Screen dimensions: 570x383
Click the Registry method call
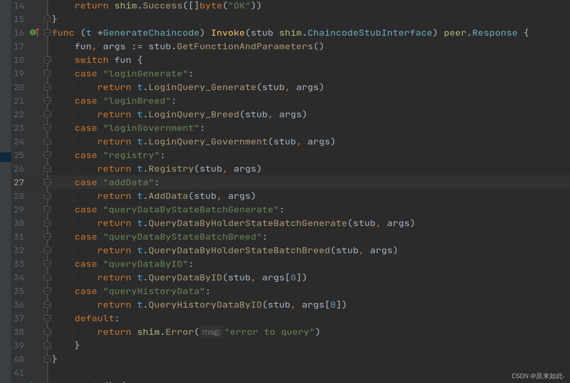171,169
